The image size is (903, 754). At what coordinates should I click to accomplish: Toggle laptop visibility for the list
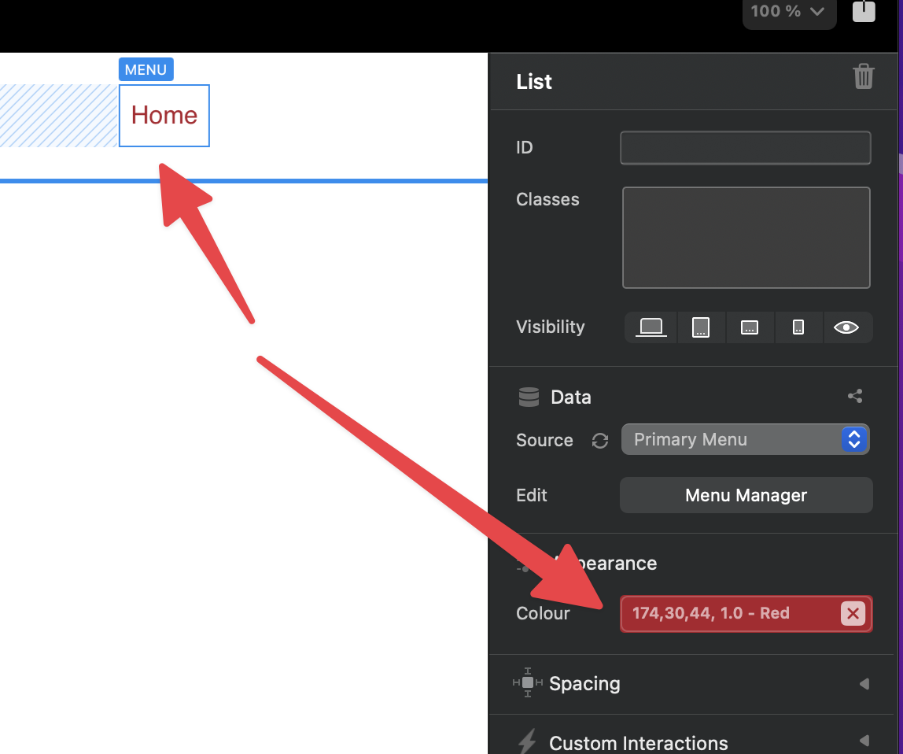click(651, 327)
